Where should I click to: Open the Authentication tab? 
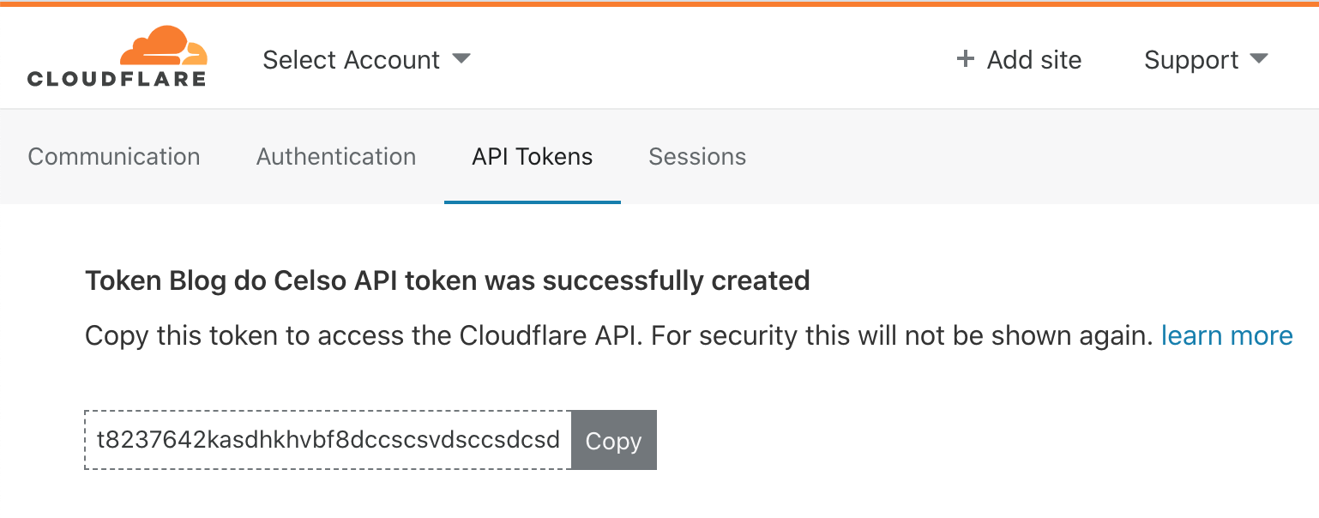pos(336,157)
